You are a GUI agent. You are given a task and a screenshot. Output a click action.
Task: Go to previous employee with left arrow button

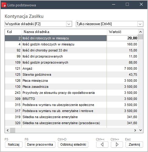tap(102, 144)
